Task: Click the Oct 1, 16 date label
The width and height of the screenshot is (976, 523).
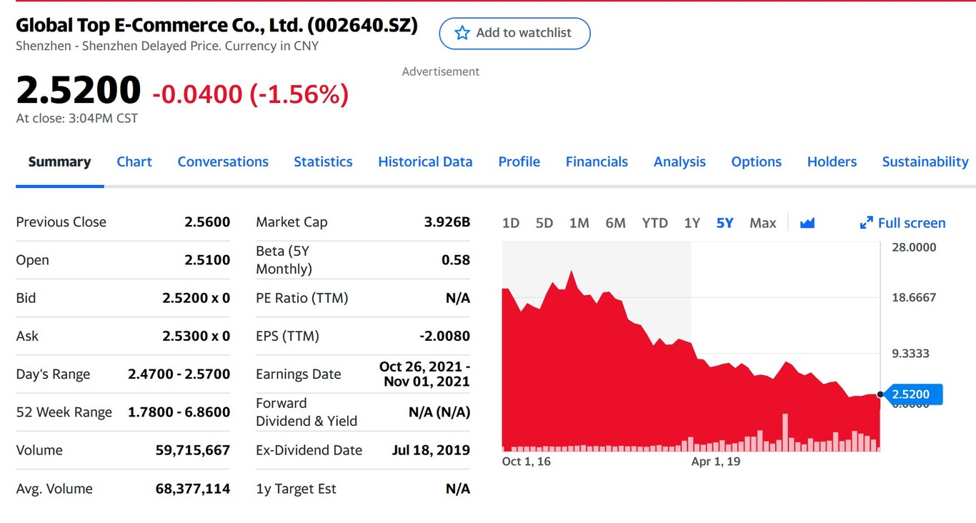Action: click(527, 462)
